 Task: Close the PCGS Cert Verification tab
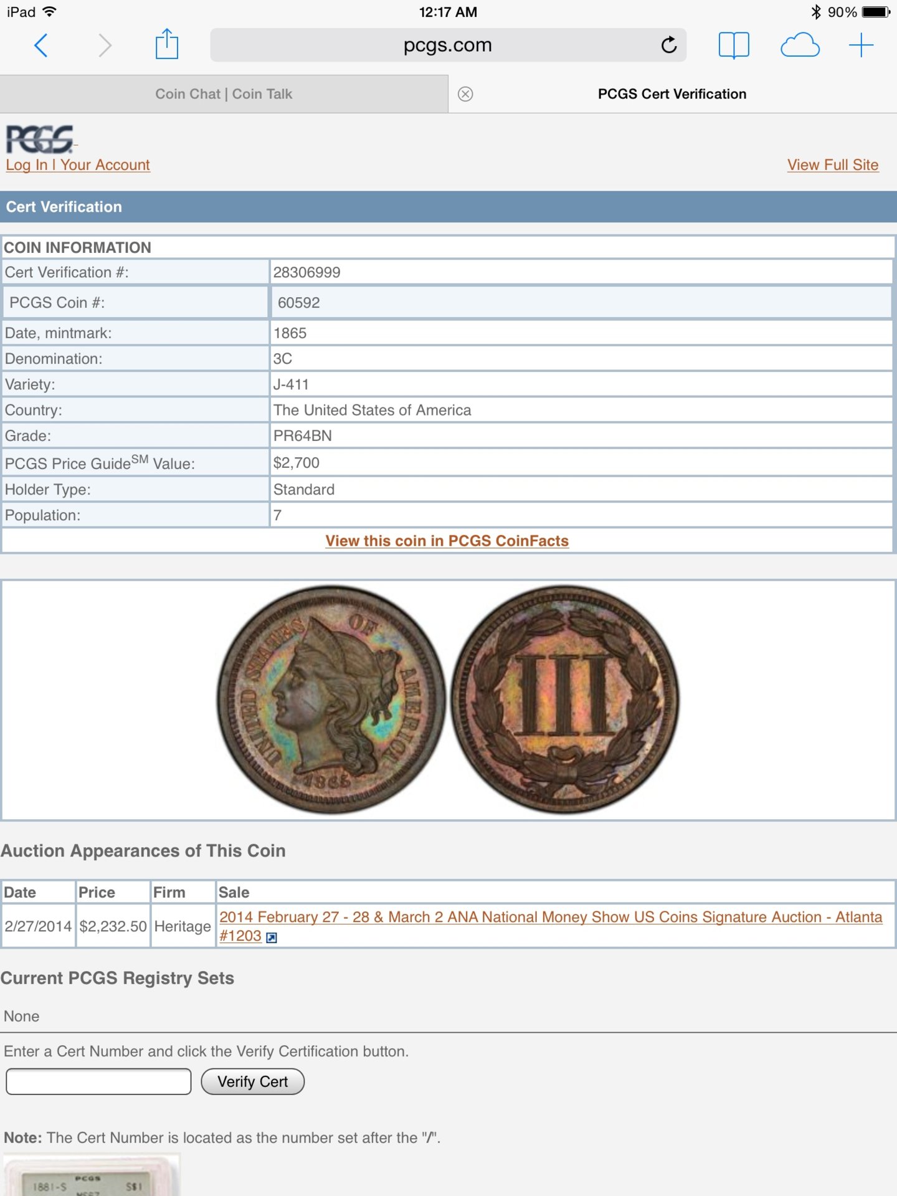[x=465, y=94]
